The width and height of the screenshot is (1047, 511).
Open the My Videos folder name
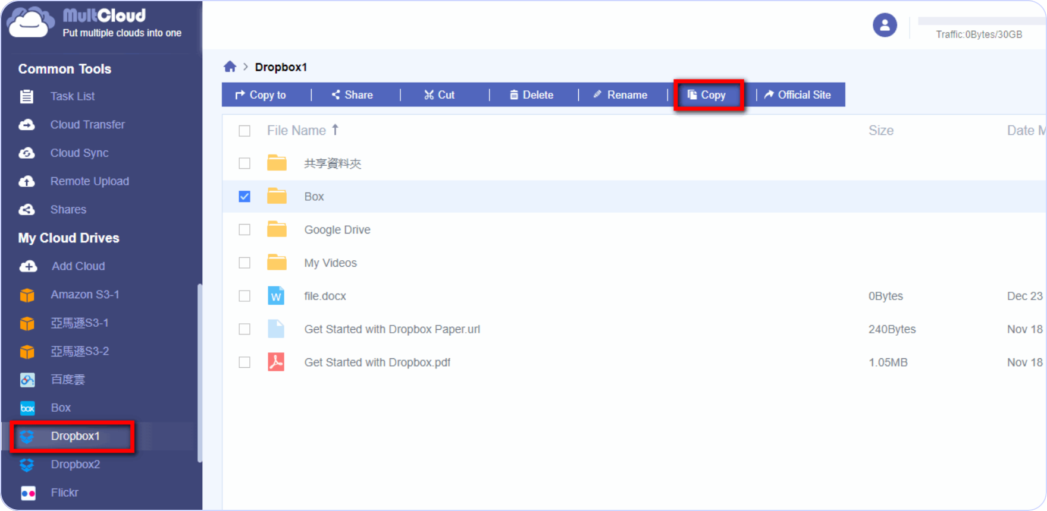pos(330,263)
